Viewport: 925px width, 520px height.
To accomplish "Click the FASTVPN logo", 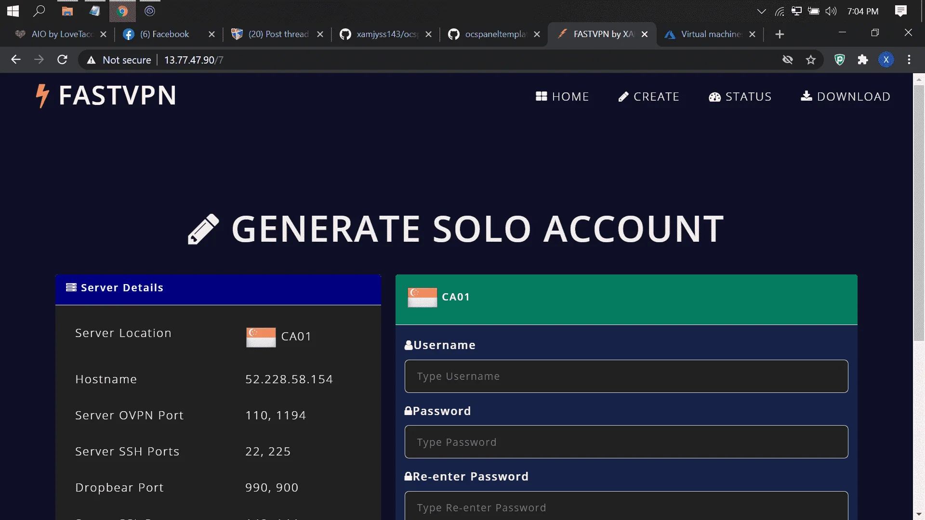I will [x=106, y=95].
